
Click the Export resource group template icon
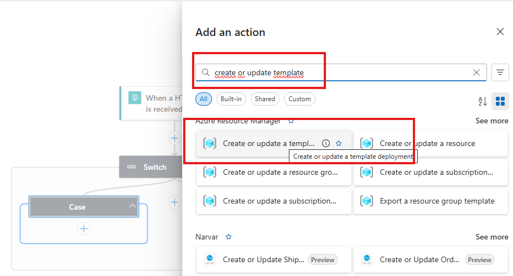click(366, 201)
